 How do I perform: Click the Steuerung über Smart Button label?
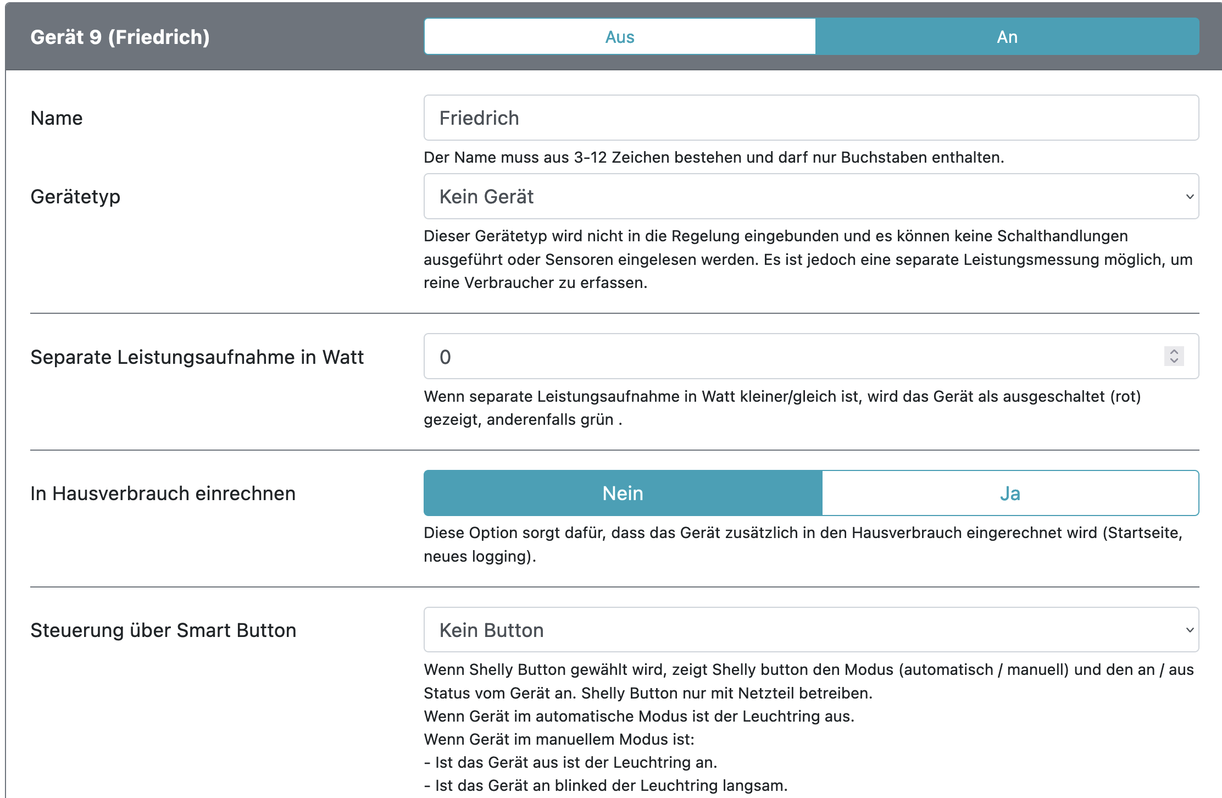[163, 630]
